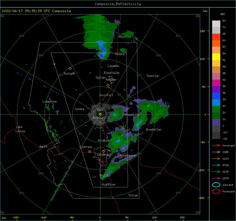Click the Airdrie label

click(103, 140)
